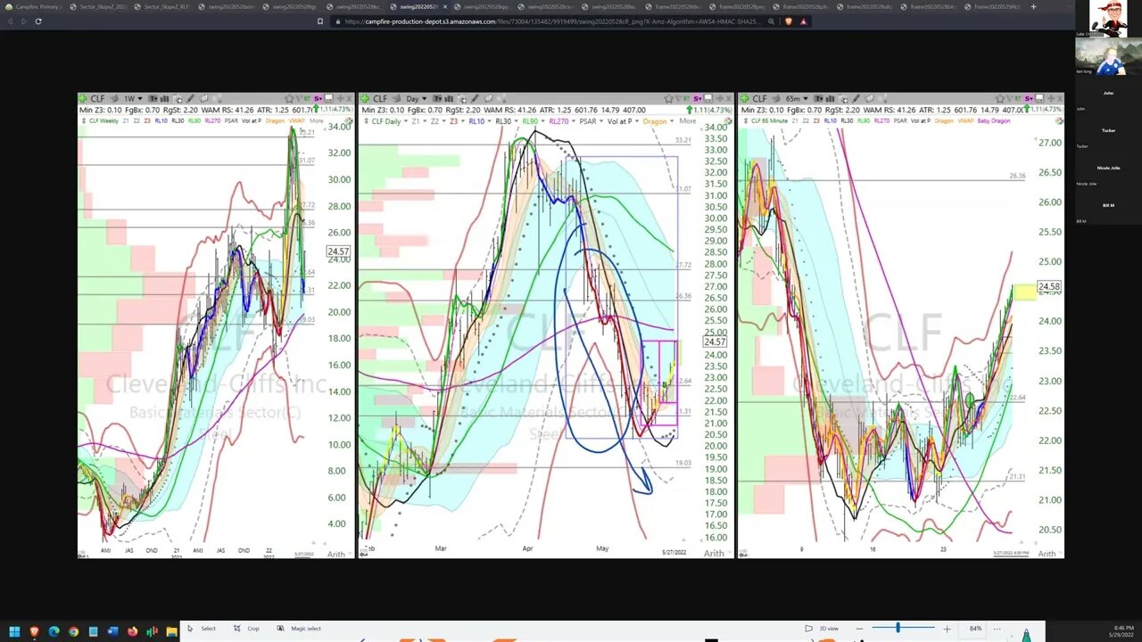Open File Explorer from taskbar

[171, 631]
